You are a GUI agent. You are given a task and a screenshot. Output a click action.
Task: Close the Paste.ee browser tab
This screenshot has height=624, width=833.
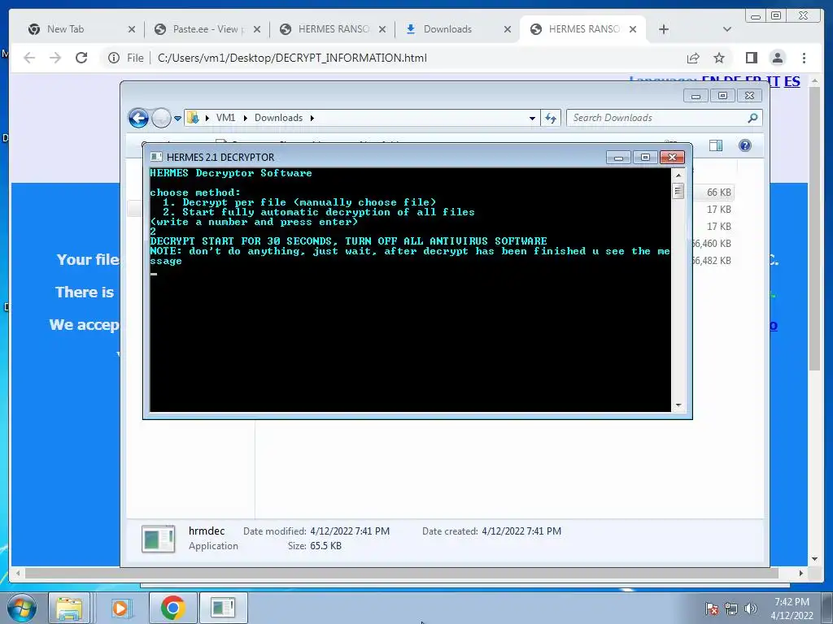(x=257, y=29)
